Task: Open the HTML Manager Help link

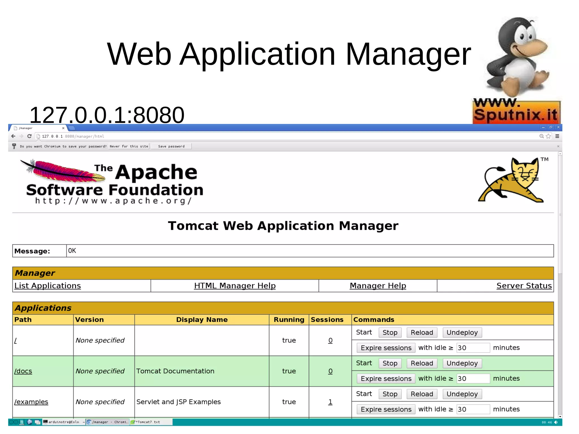Action: click(235, 286)
